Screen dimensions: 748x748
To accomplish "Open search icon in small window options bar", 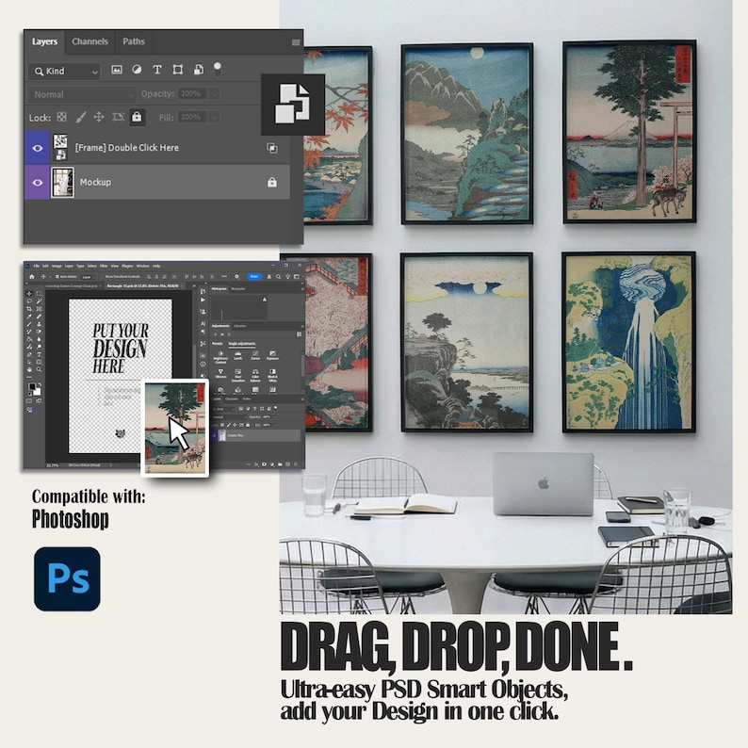I will [278, 277].
